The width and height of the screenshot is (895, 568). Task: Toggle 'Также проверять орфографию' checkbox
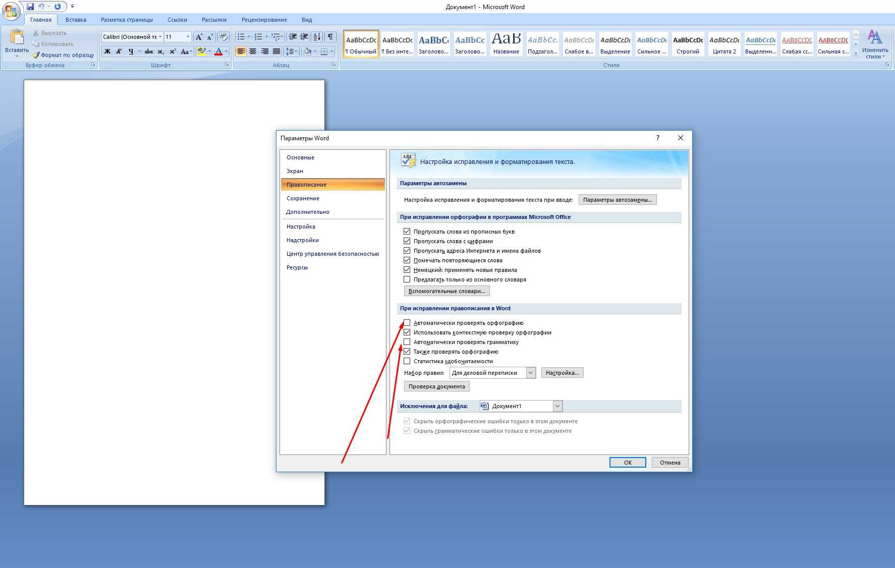[x=407, y=351]
